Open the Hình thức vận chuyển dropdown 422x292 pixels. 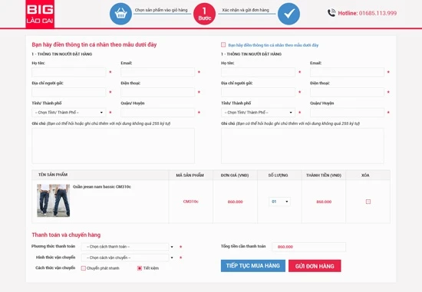pyautogui.click(x=127, y=258)
